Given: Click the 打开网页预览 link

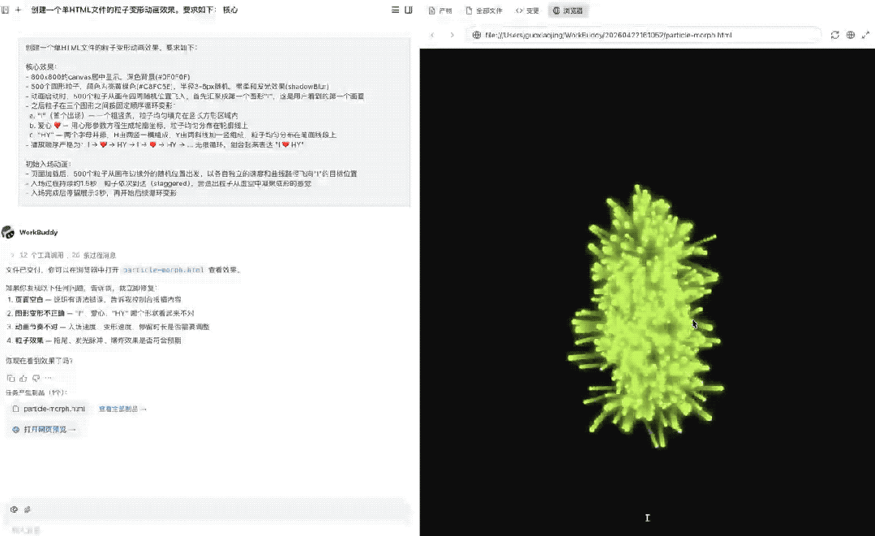Looking at the screenshot, I should coord(45,430).
